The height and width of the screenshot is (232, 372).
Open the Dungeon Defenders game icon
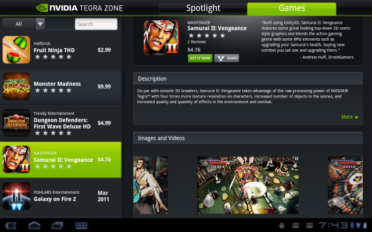(16, 122)
